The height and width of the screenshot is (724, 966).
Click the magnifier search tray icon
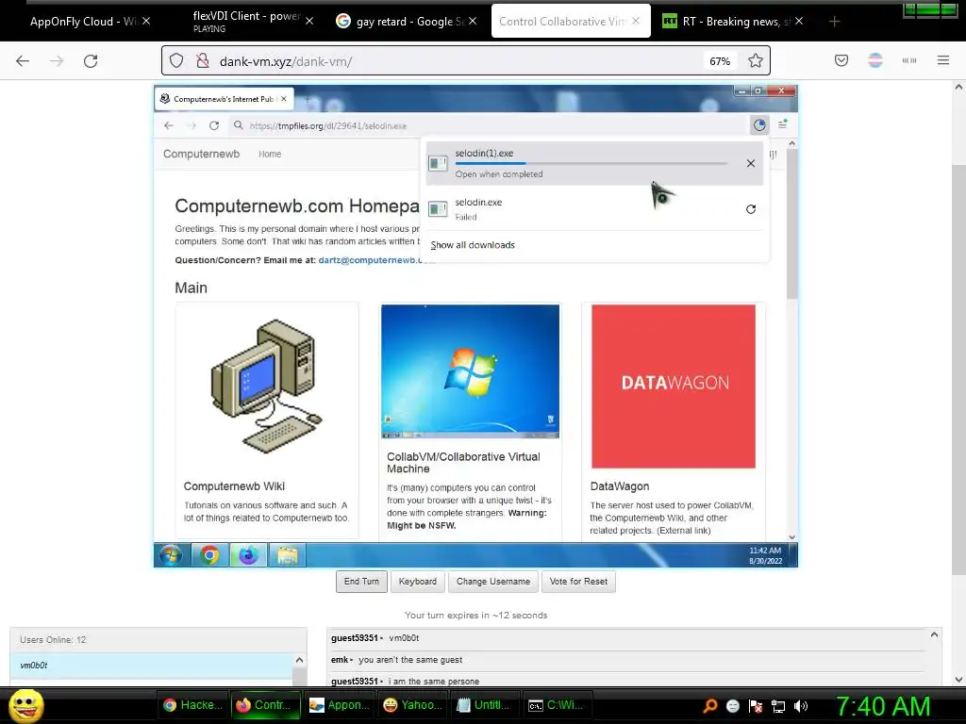point(710,706)
